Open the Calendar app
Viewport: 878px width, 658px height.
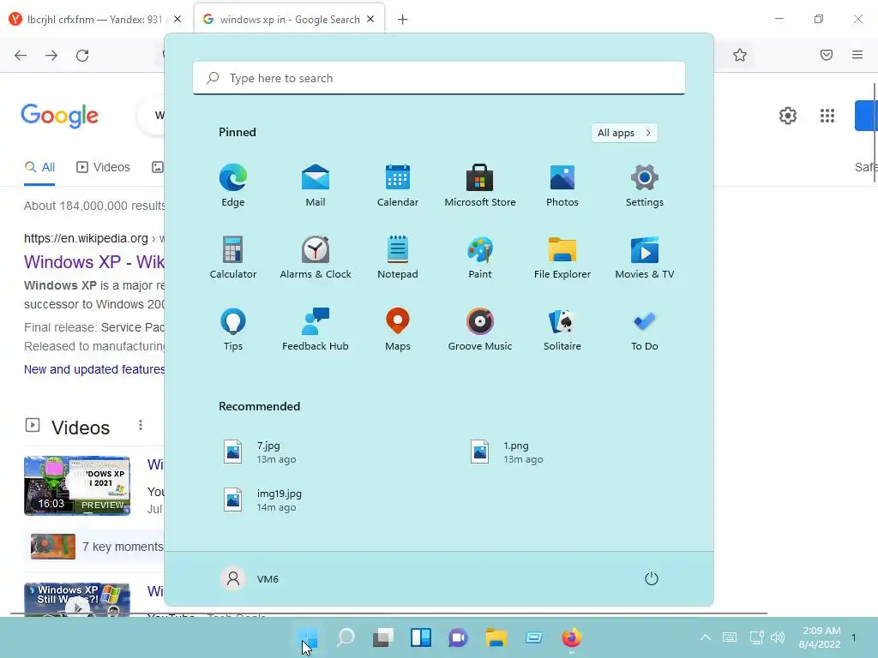(x=398, y=186)
